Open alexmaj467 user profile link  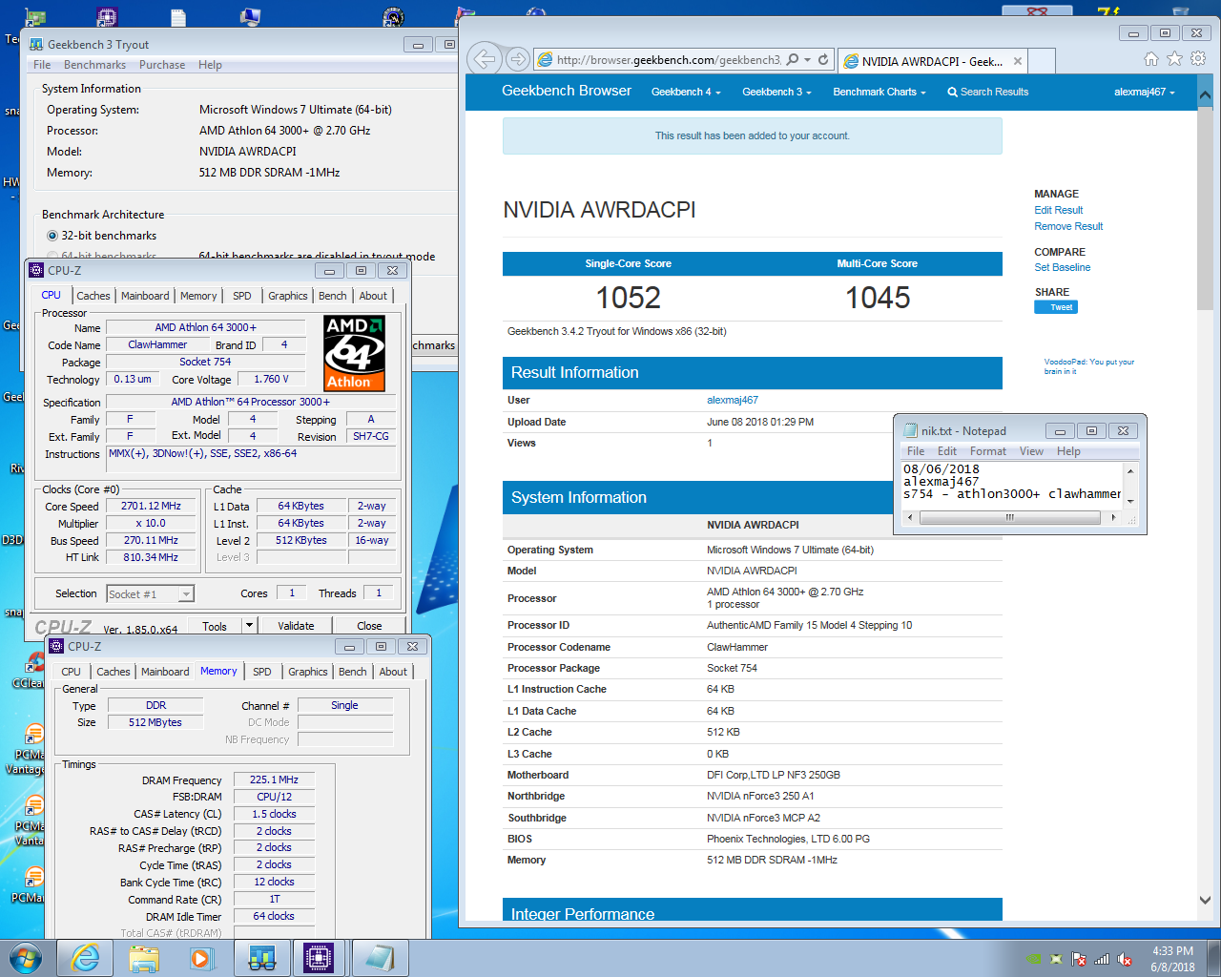733,400
